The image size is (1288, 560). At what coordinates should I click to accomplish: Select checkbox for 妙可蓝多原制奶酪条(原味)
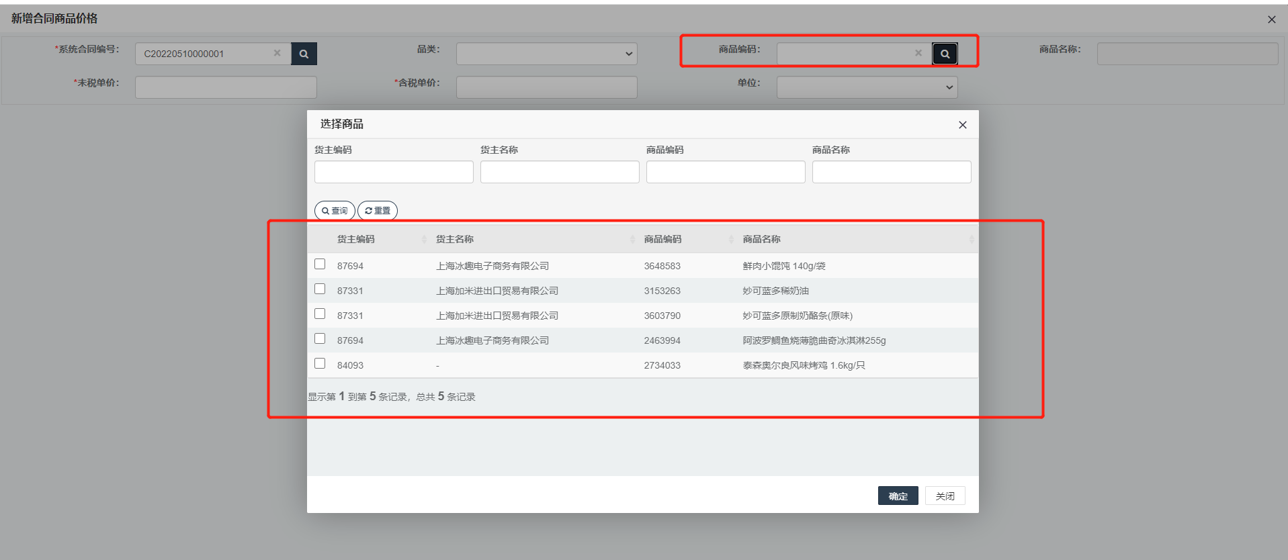click(x=320, y=314)
